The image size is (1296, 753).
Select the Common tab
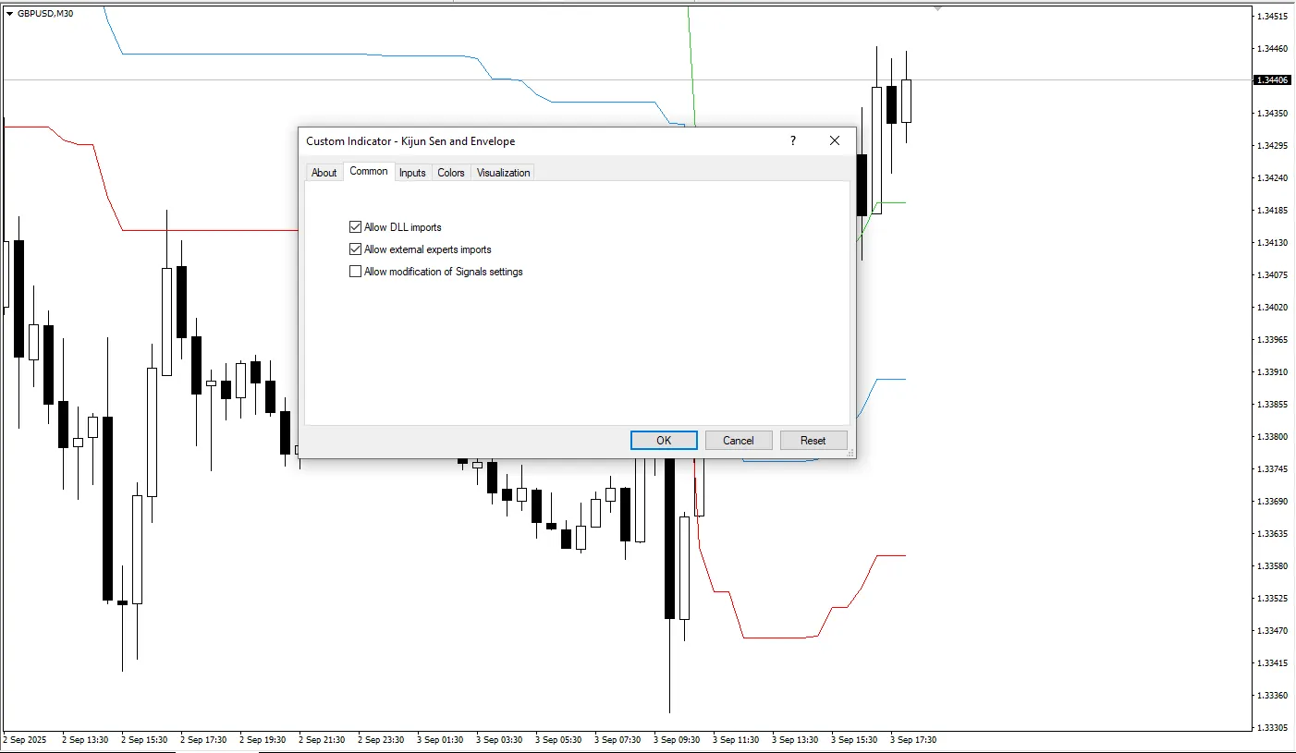coord(369,171)
